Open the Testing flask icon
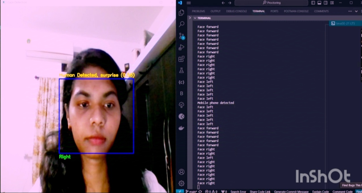The width and height of the screenshot is (362, 193). pyautogui.click(x=181, y=70)
